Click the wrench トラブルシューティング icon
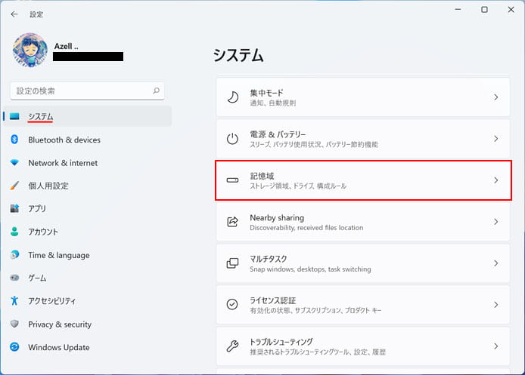 pyautogui.click(x=232, y=346)
